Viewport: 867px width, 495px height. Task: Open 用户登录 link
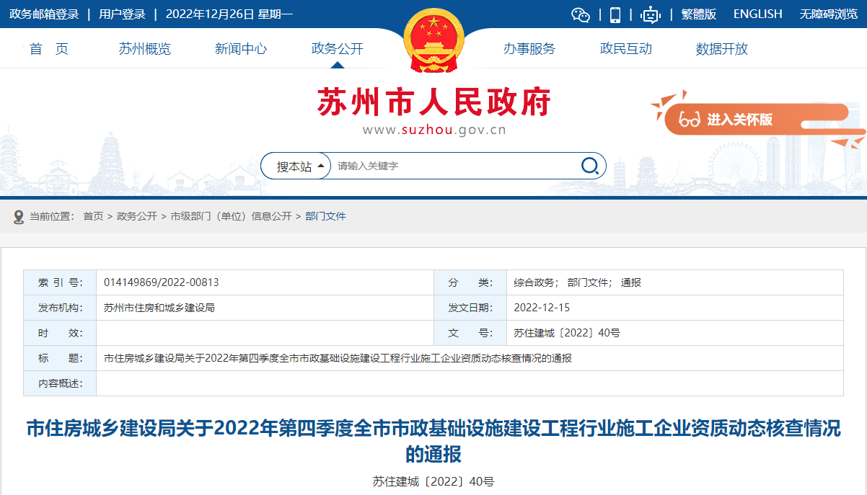point(122,14)
